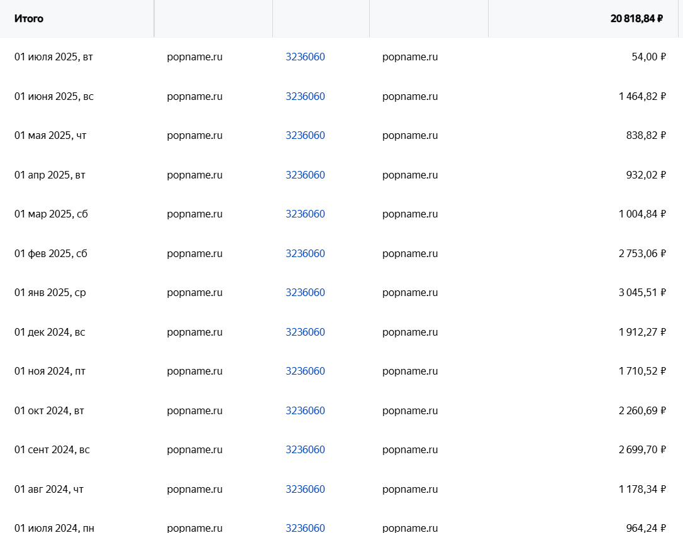Click amount 1 004,84 ₽
683x533 pixels.
pos(643,214)
